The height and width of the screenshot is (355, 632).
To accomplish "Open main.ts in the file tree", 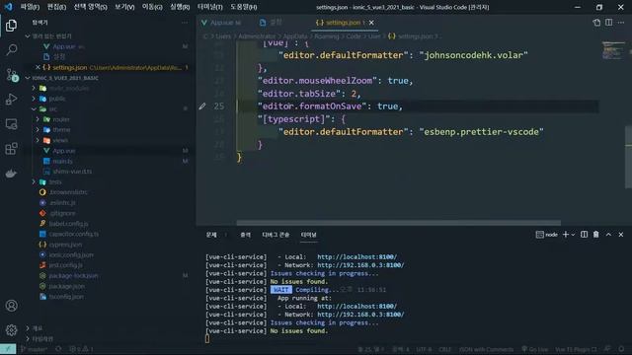I will pyautogui.click(x=62, y=161).
